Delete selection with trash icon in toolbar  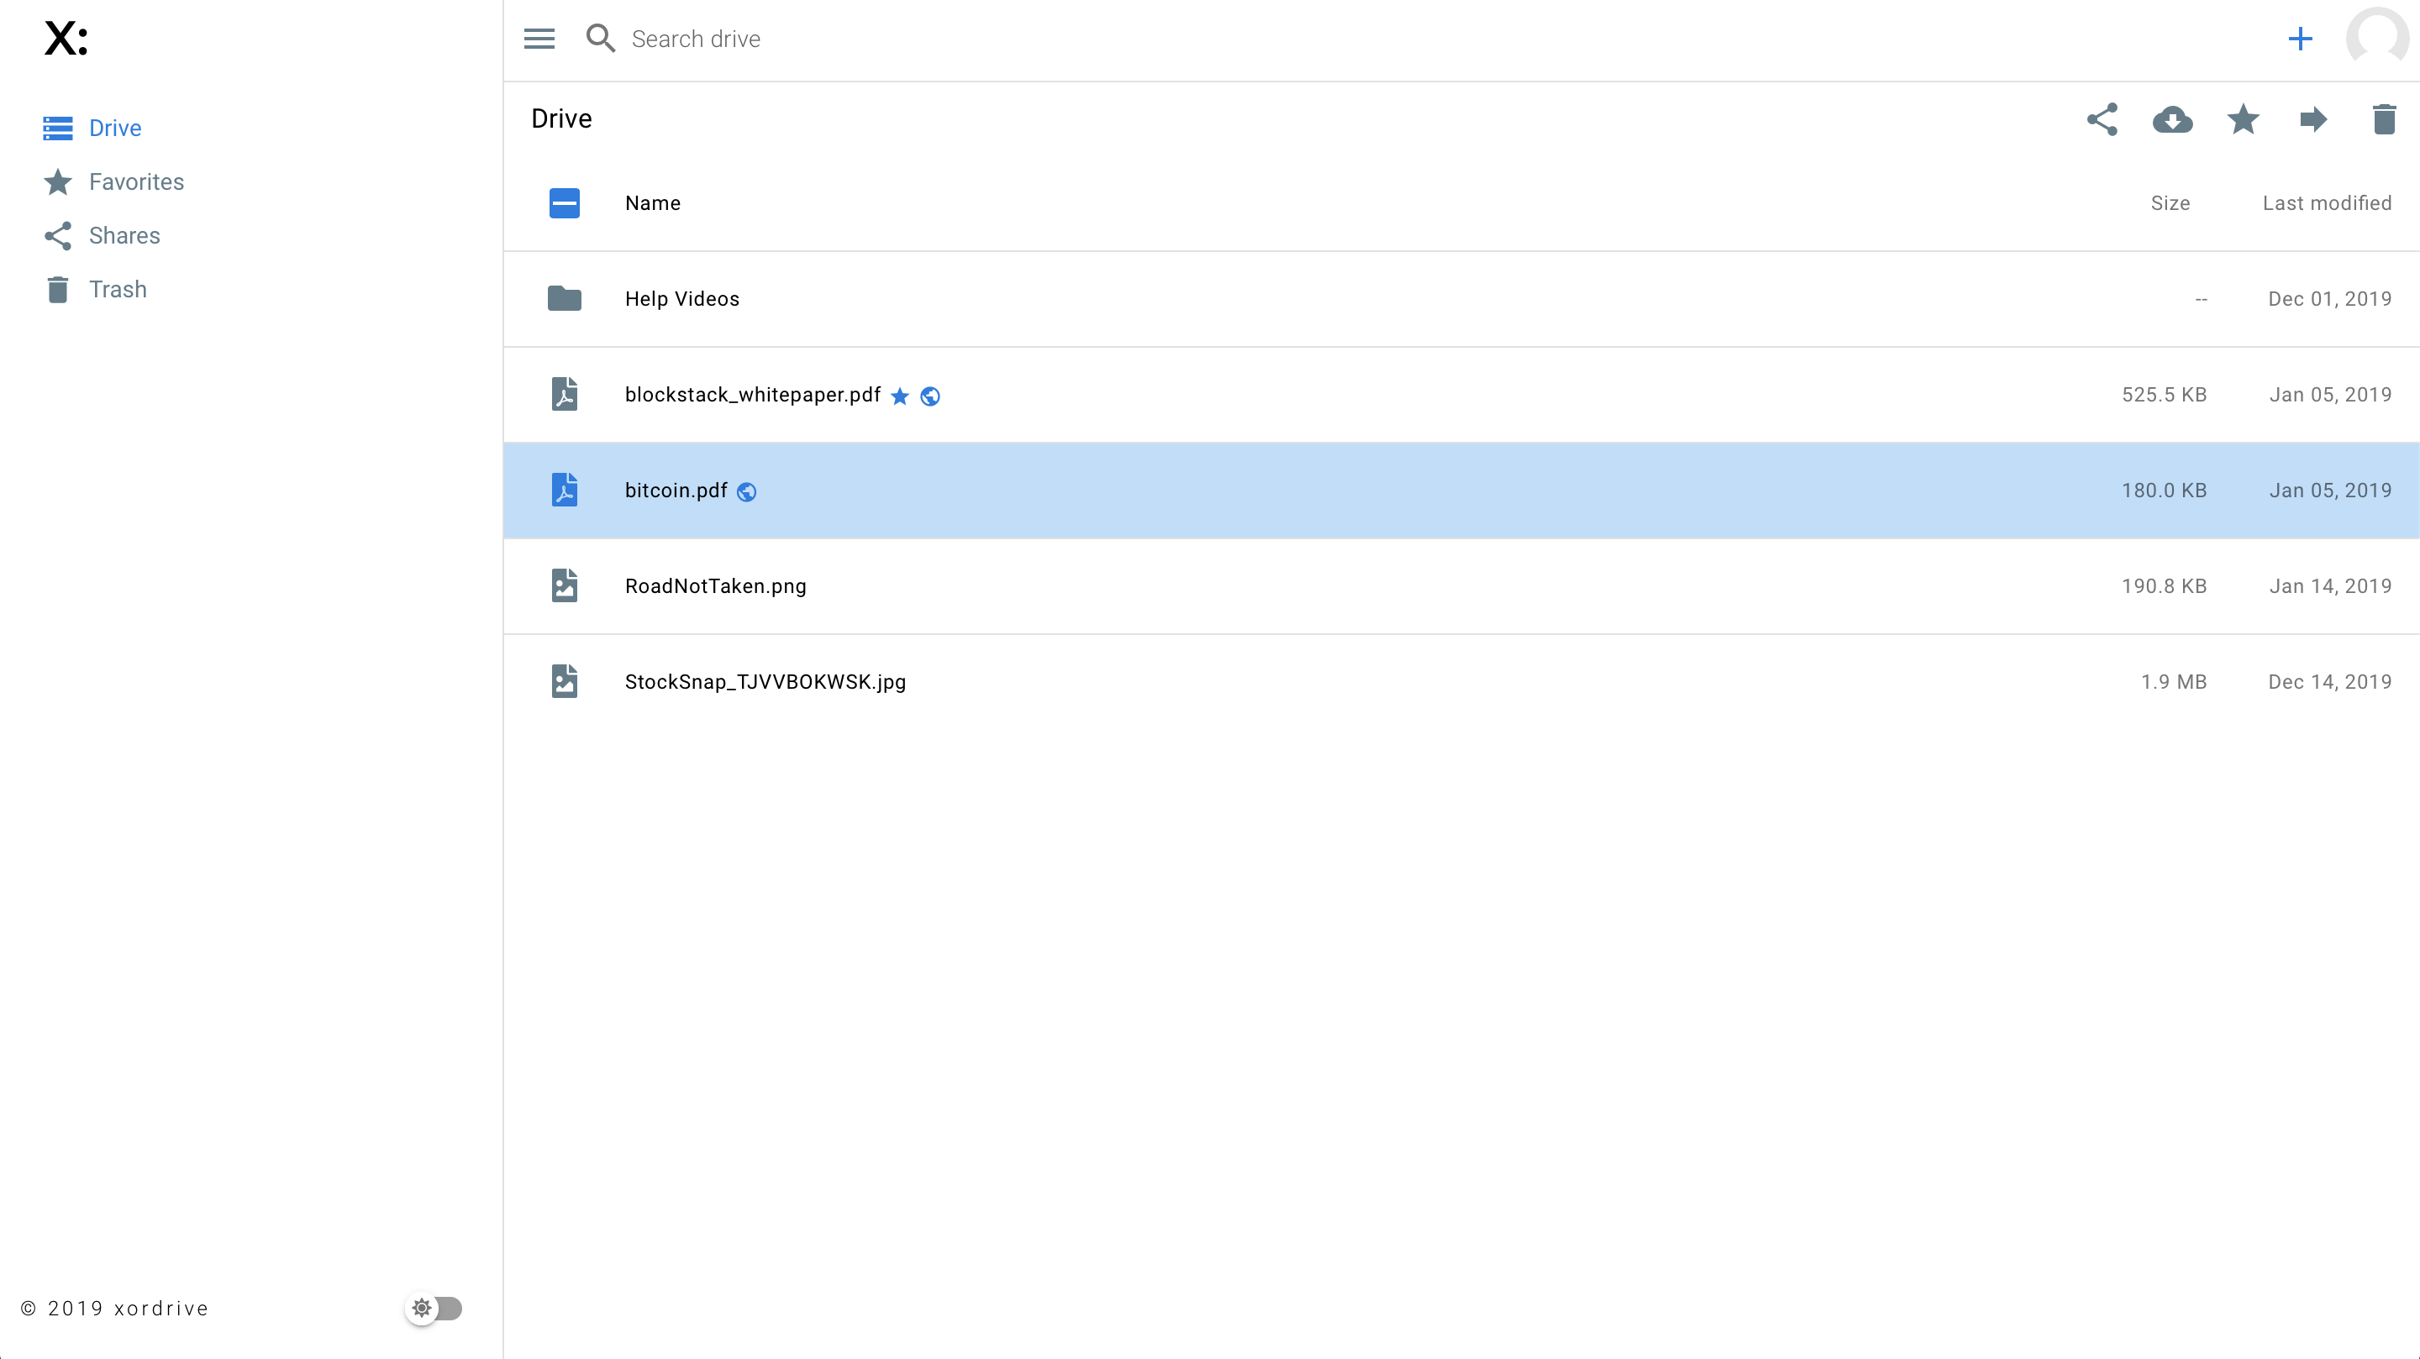coord(2383,119)
